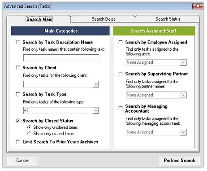The width and height of the screenshot is (207, 171).
Task: Select Show only closed items radio
Action: [x=29, y=133]
